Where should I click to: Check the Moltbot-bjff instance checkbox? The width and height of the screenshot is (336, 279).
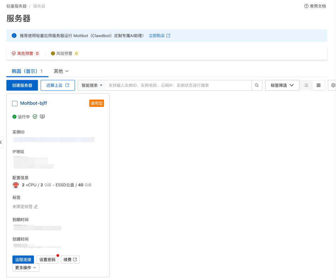point(15,103)
